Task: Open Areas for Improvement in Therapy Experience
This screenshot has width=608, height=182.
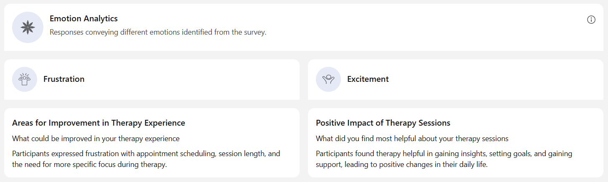Action: (x=98, y=123)
